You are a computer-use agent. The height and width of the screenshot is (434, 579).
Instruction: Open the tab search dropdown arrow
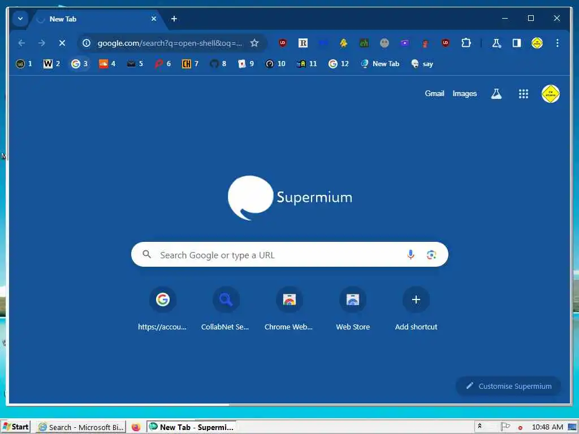tap(20, 19)
